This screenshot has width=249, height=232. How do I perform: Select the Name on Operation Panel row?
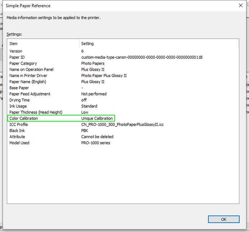tap(123, 70)
